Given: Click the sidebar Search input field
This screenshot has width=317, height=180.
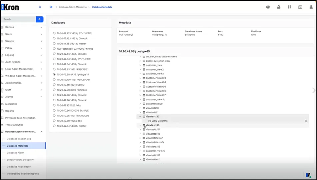Looking at the screenshot, I should point(18,19).
